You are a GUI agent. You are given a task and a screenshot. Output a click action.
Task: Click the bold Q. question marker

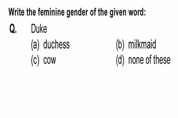(13, 29)
